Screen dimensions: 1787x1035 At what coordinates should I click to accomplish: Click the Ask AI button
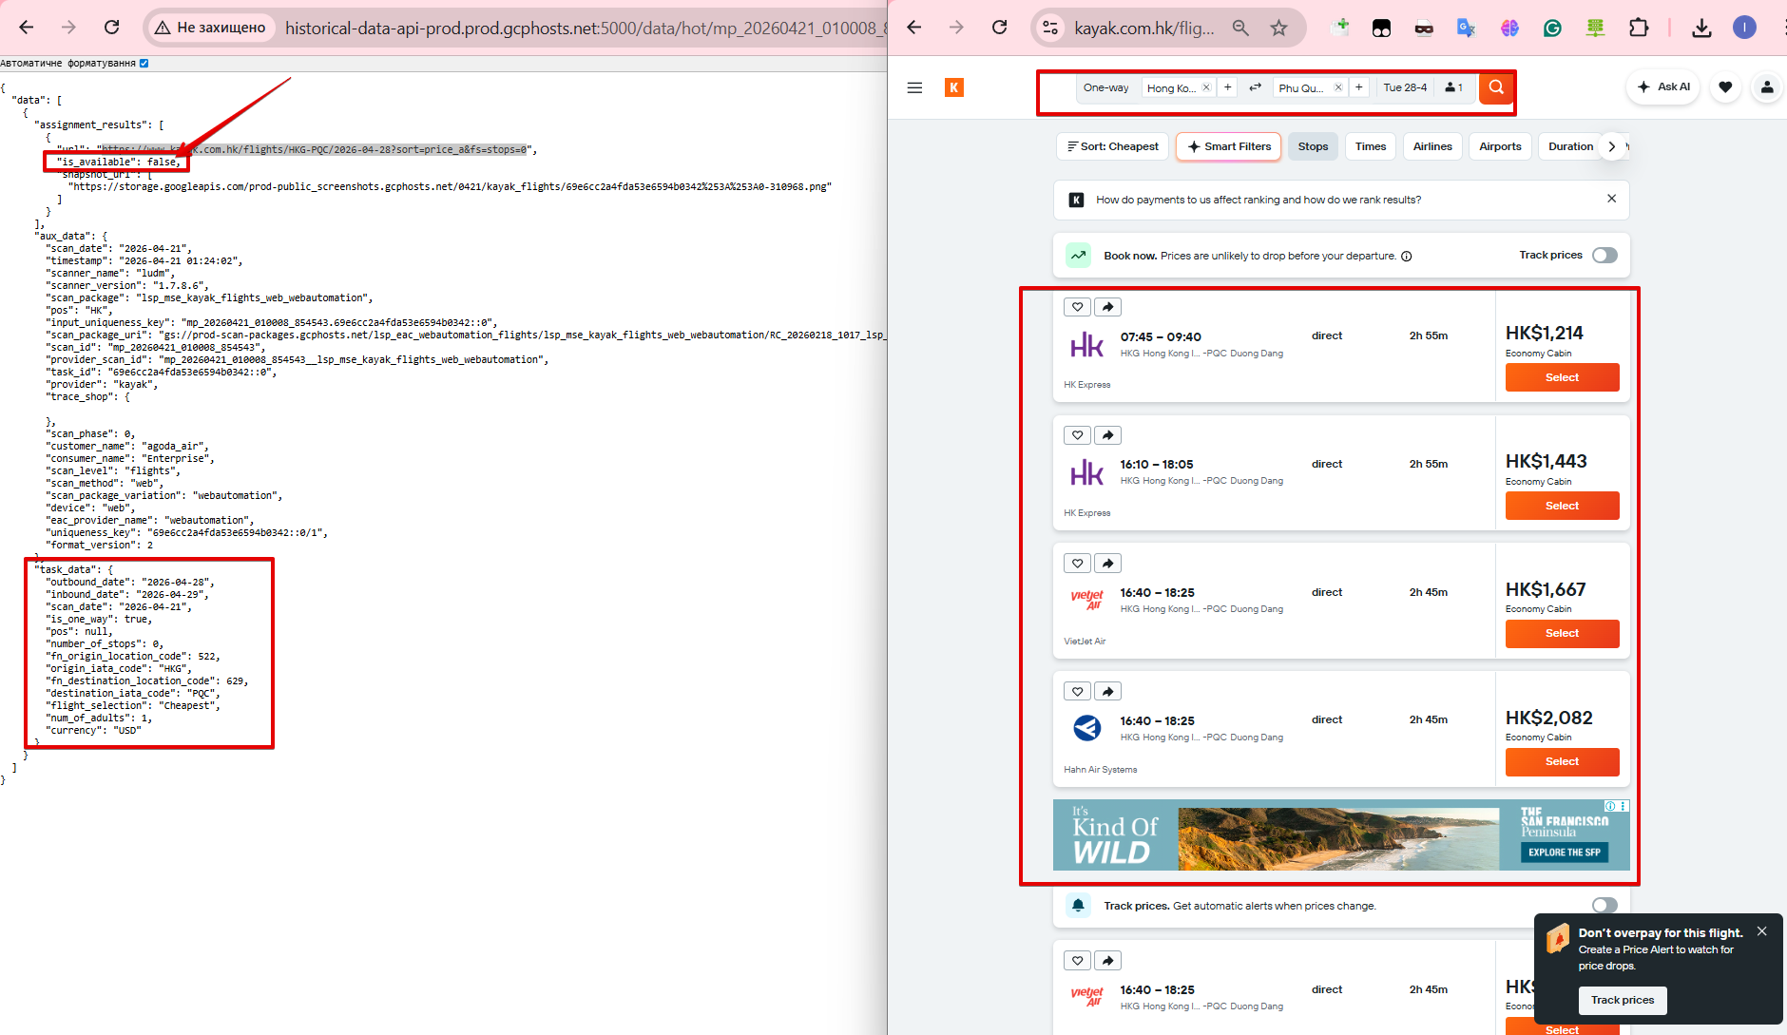[x=1663, y=87]
